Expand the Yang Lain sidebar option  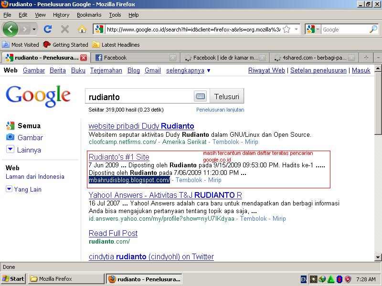pyautogui.click(x=24, y=189)
